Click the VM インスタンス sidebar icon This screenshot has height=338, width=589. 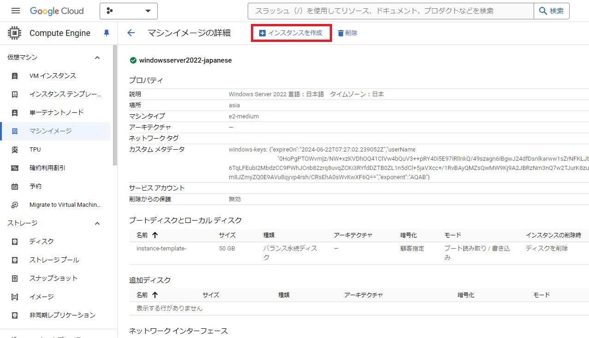pos(15,76)
